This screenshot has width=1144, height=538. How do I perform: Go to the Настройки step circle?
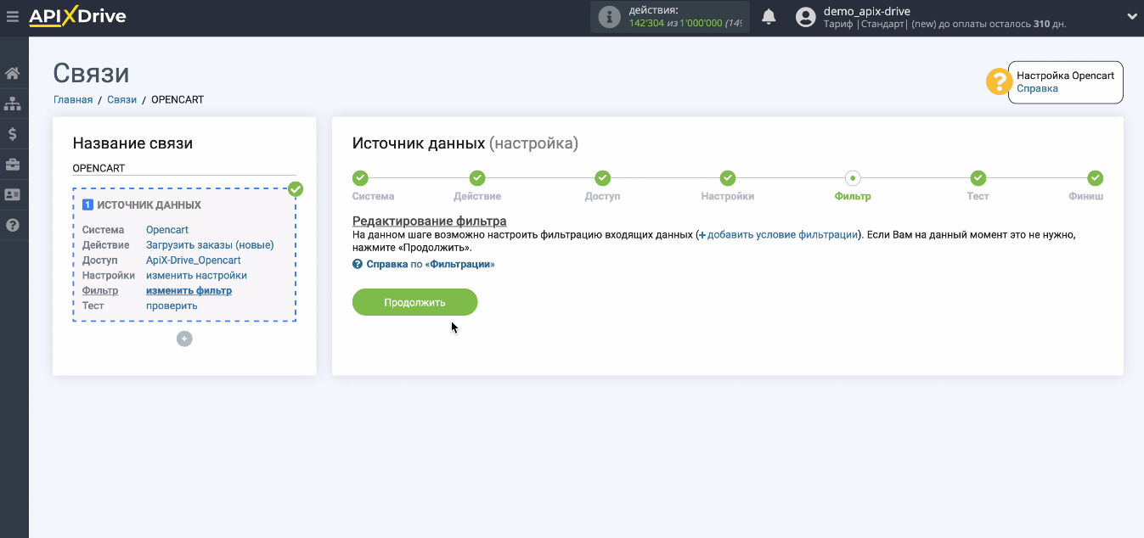coord(728,178)
